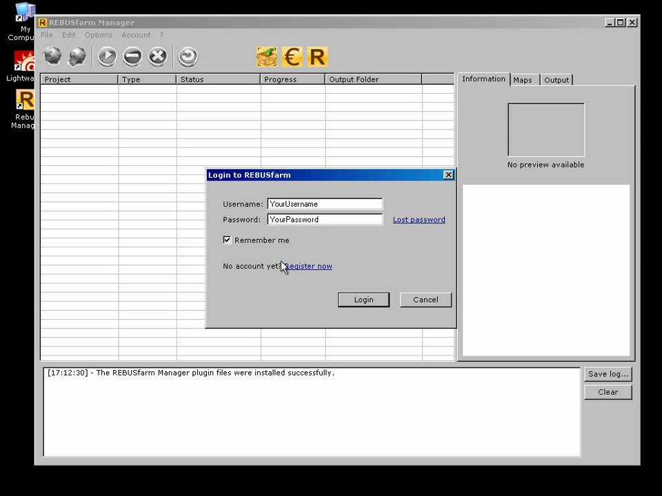The height and width of the screenshot is (496, 662).
Task: Click the Project column header
Action: click(x=79, y=79)
